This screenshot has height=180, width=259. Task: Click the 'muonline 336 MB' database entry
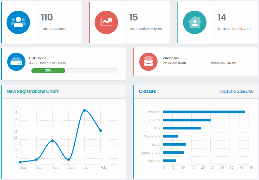click(224, 63)
